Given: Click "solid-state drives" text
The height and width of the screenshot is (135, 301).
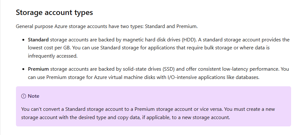Looking at the screenshot, I should (142, 69).
